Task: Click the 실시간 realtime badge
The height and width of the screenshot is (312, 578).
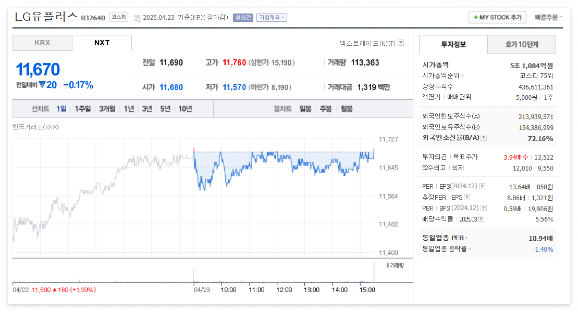Action: 242,17
